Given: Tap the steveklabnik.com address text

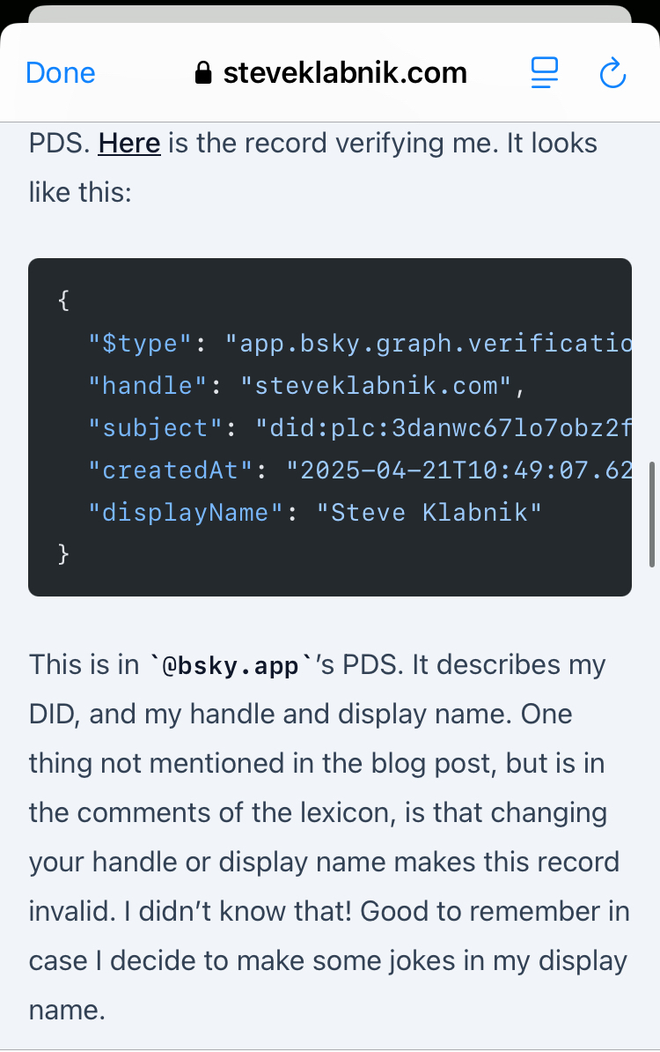Looking at the screenshot, I should (345, 72).
